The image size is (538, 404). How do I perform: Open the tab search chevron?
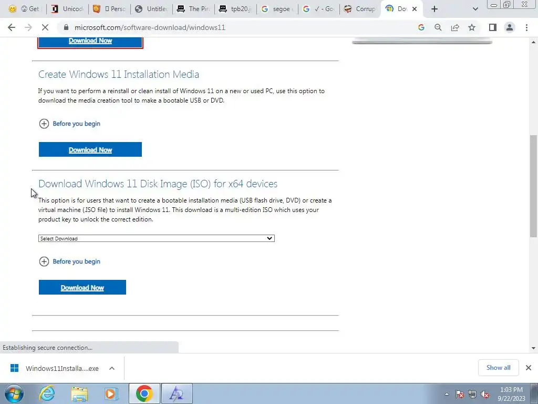pyautogui.click(x=475, y=9)
